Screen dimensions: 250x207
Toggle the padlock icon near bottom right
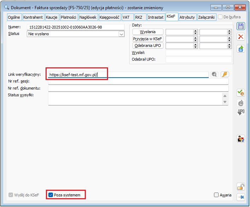(240, 187)
